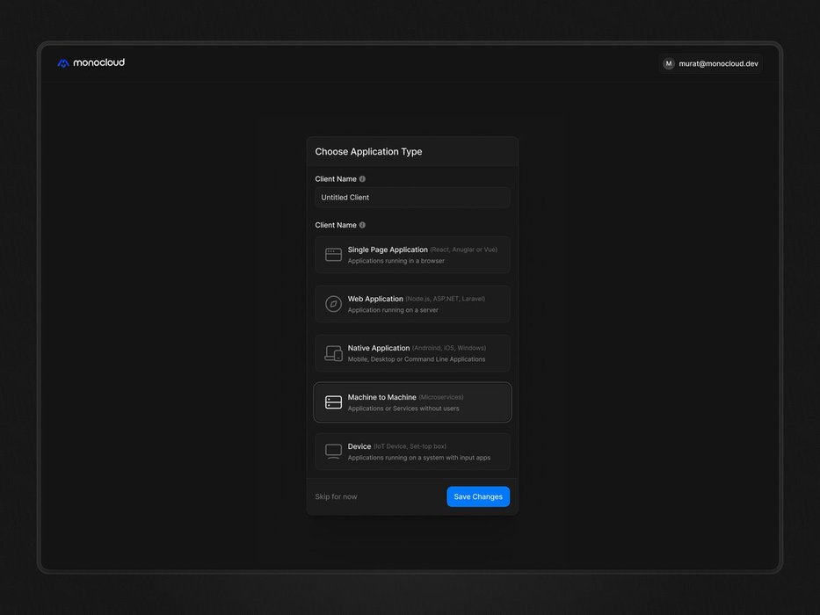The image size is (820, 615).
Task: Choose the Web Application title text
Action: point(375,299)
